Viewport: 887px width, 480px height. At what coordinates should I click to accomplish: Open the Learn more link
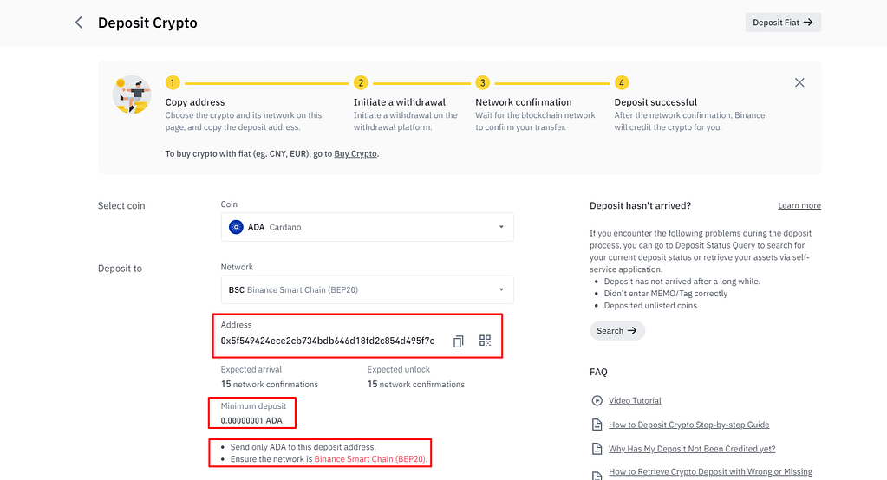click(799, 205)
